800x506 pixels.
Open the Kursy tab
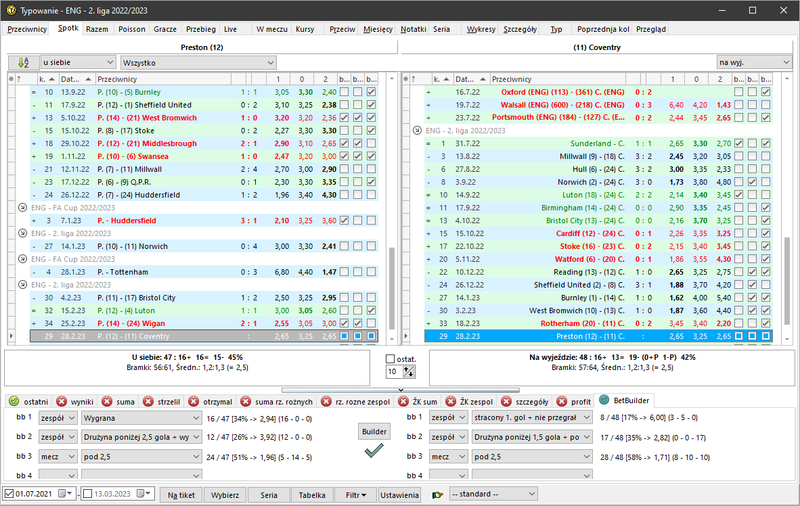tap(305, 29)
